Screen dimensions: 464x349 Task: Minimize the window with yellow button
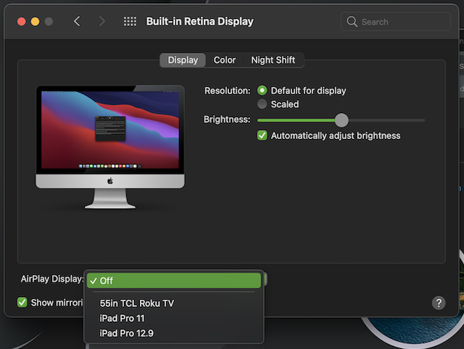pos(35,22)
